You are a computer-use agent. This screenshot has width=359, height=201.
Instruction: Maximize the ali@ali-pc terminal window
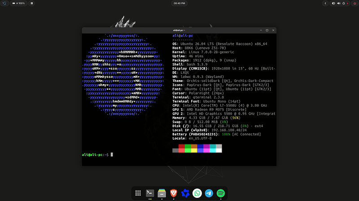tap(267, 30)
